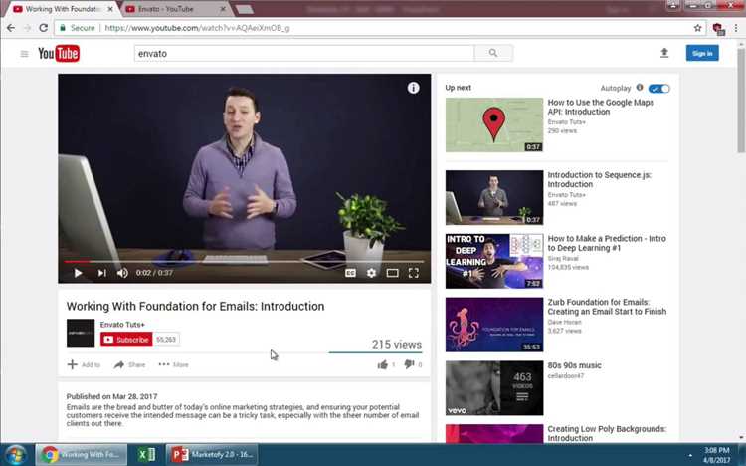Open the Windows Start button
746x466 pixels.
[x=15, y=455]
